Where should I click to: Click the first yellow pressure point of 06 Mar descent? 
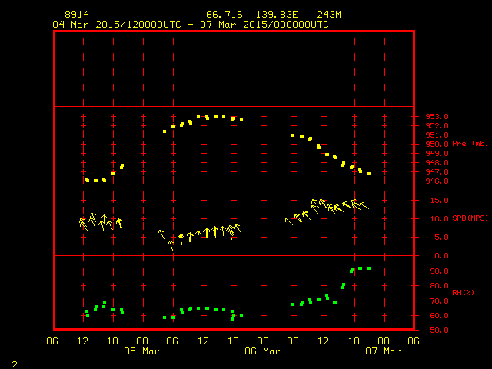pos(293,135)
